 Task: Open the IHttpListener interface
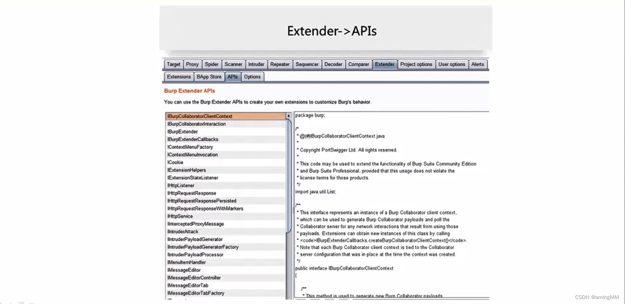[225, 185]
